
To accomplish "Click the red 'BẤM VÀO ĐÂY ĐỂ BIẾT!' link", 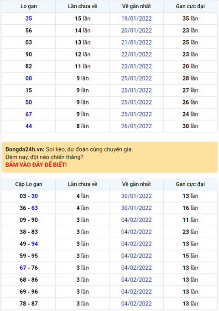I will point(36,164).
